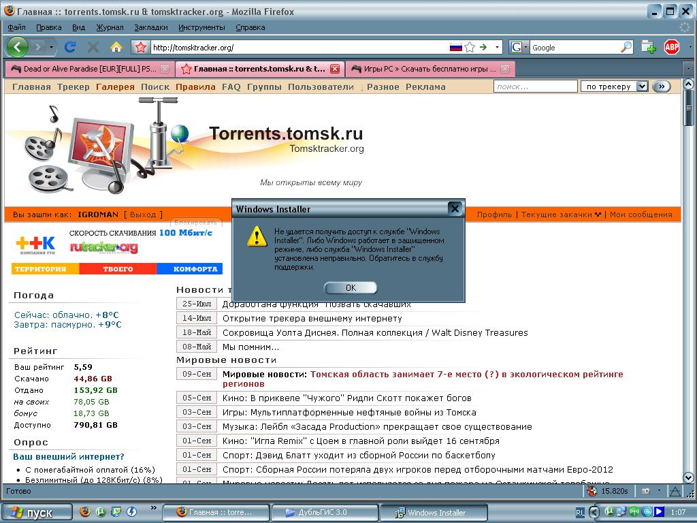This screenshot has height=523, width=697.
Task: Click the Выход logout link
Action: coord(143,215)
